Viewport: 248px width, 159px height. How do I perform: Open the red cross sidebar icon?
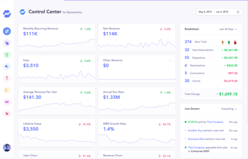[7, 114]
